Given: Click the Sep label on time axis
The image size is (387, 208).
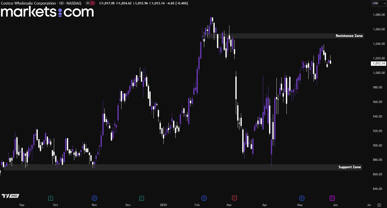Looking at the screenshot, I should click(22, 205).
